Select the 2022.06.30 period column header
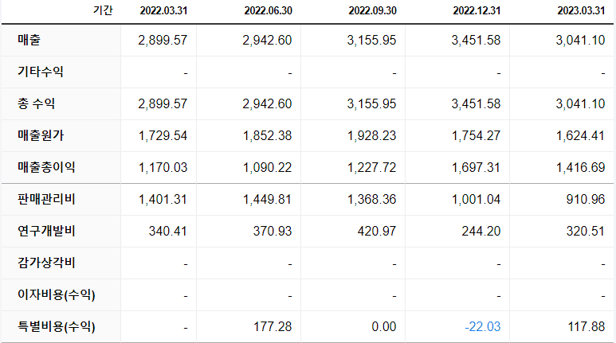 [267, 10]
